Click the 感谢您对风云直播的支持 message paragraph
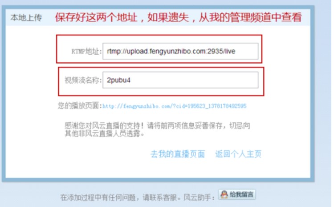Image resolution: width=334 pixels, height=207 pixels. (x=157, y=130)
